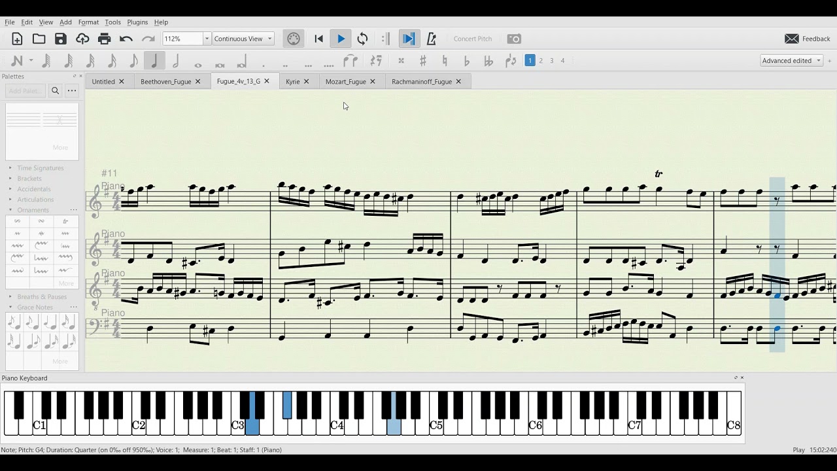The image size is (837, 471).
Task: Open the Format menu
Action: 88,22
